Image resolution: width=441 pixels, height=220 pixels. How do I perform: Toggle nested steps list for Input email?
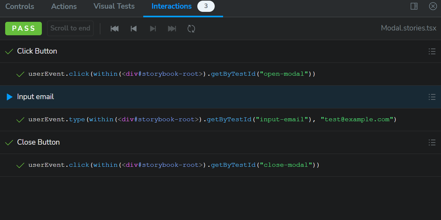(432, 97)
